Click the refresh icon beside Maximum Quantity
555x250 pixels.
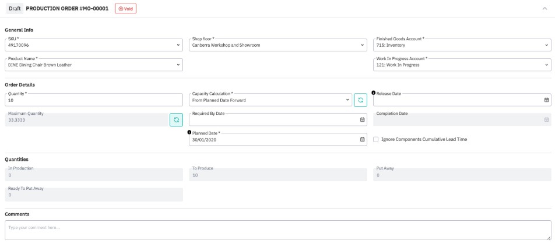(x=176, y=119)
